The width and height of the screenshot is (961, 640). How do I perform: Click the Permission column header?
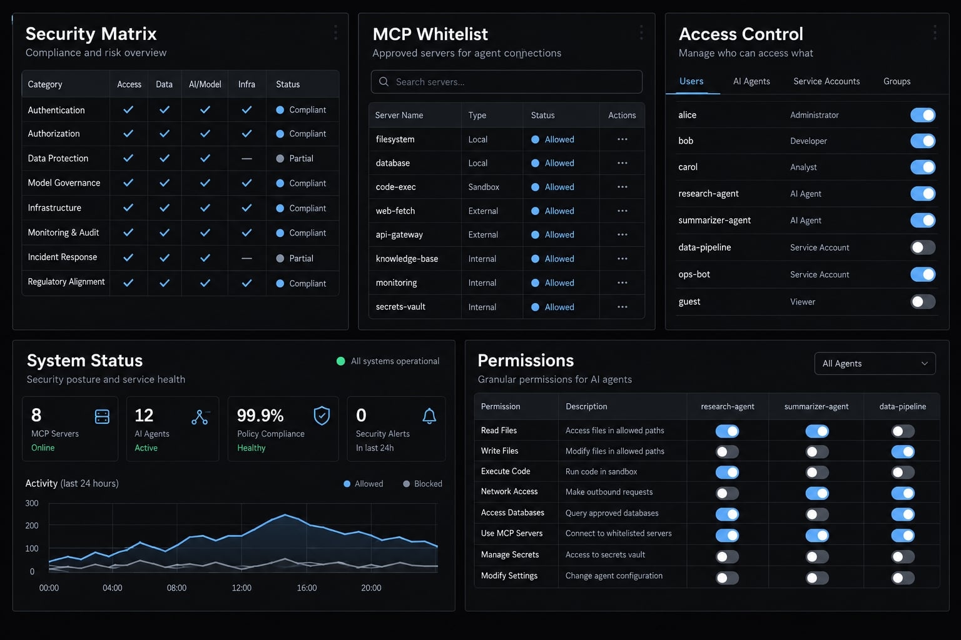point(501,406)
